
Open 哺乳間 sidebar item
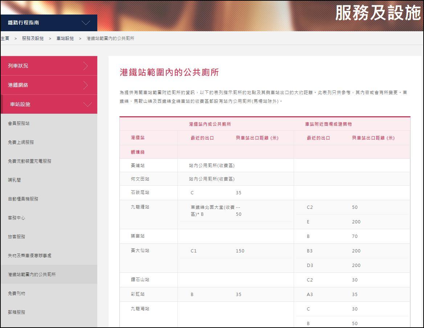[15, 180]
